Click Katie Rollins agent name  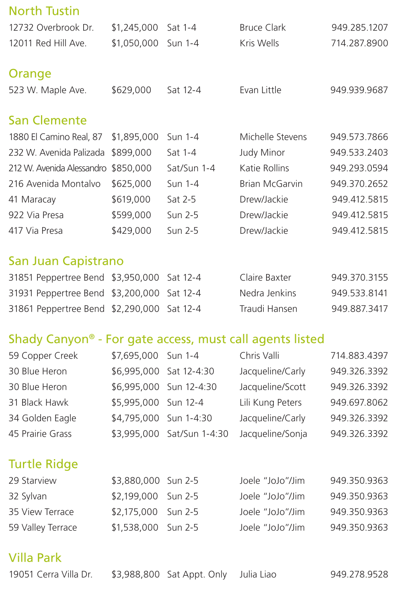(x=264, y=168)
